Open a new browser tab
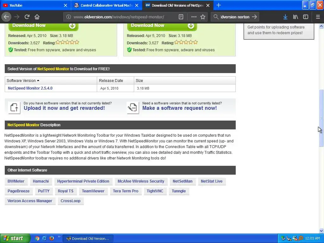324x243 pixels. 218,5
